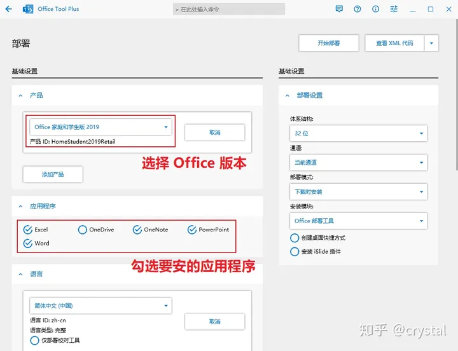Click the 语言 ID: zh-cn text
Screen dimensions: 458x351
click(x=48, y=320)
